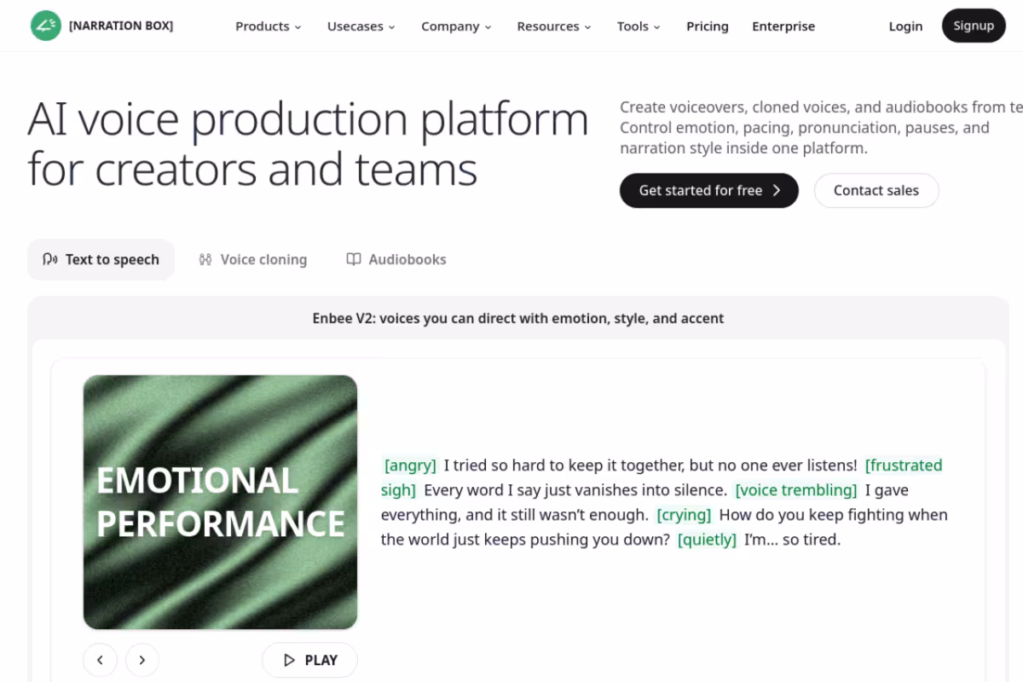Open the Enterprise page
1023x682 pixels.
coord(783,26)
